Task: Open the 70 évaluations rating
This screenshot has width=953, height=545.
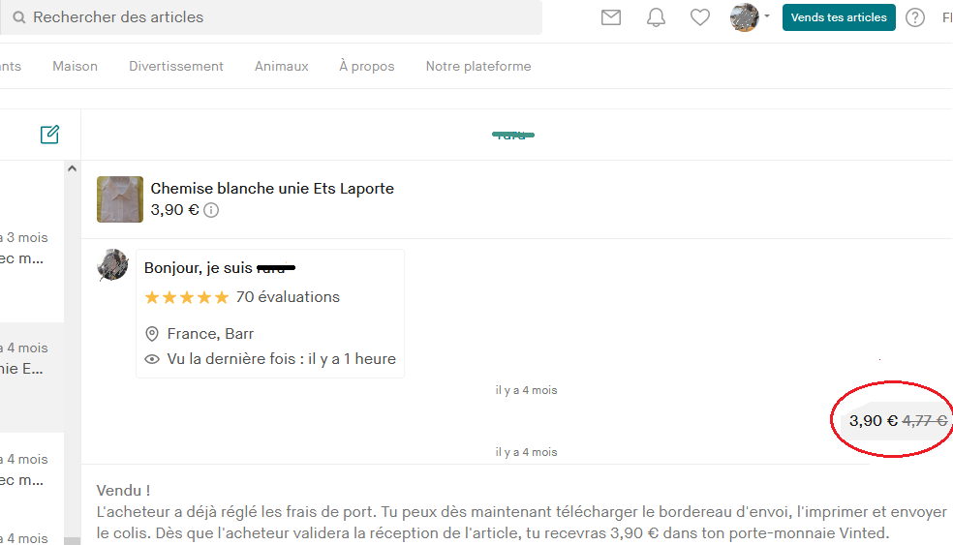Action: click(288, 297)
